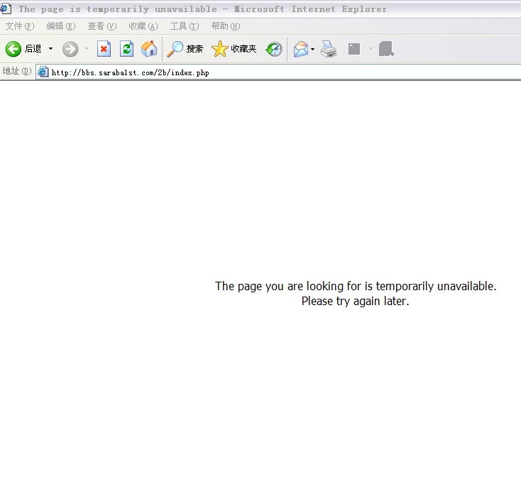521x491 pixels.
Task: Click the address bar URL field
Action: (278, 72)
